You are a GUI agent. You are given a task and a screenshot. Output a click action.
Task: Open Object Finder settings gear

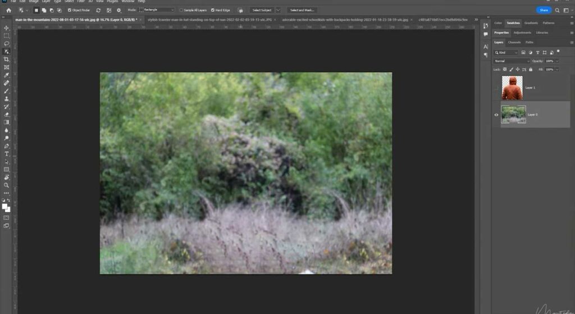click(119, 10)
